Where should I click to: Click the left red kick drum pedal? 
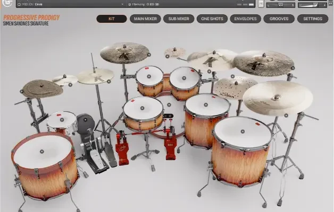pos(122,150)
